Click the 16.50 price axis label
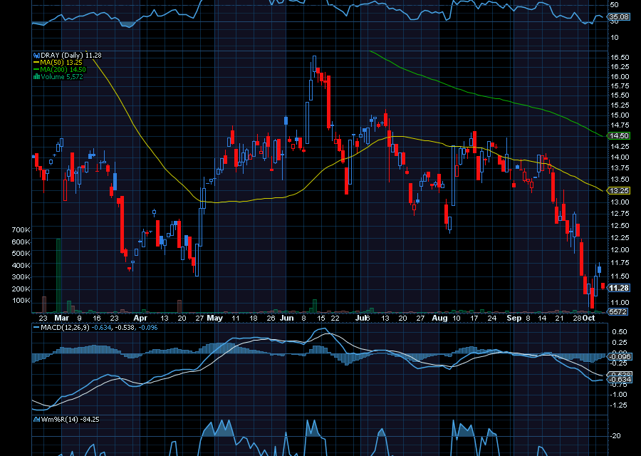This screenshot has height=456, width=641. (620, 58)
